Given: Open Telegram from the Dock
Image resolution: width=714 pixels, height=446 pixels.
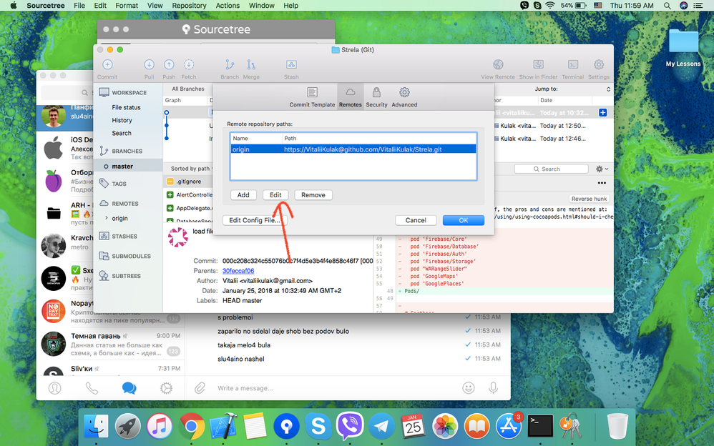Looking at the screenshot, I should (x=381, y=427).
